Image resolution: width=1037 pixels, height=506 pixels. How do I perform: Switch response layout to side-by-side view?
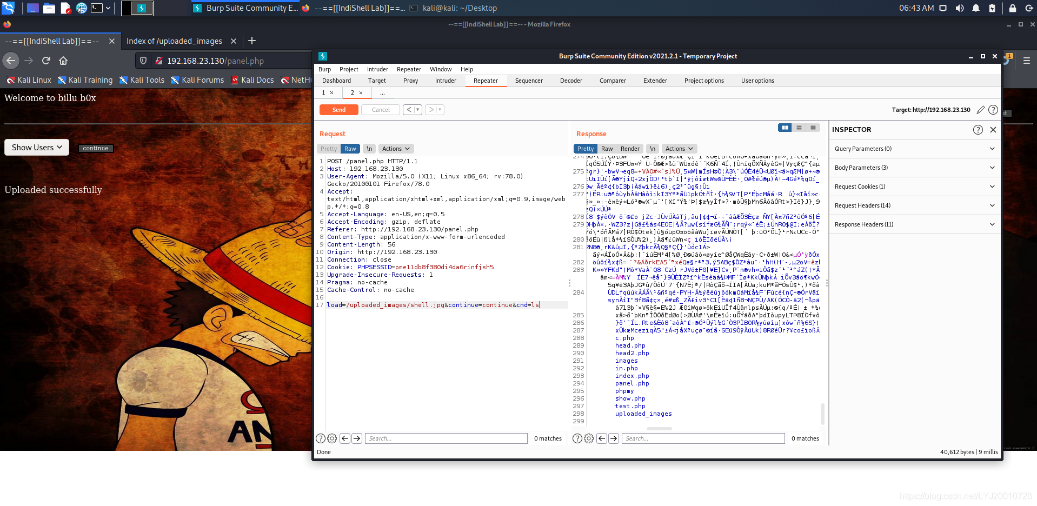pyautogui.click(x=785, y=128)
